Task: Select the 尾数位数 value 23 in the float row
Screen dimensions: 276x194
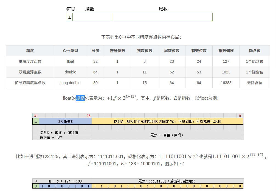Action: (172, 61)
